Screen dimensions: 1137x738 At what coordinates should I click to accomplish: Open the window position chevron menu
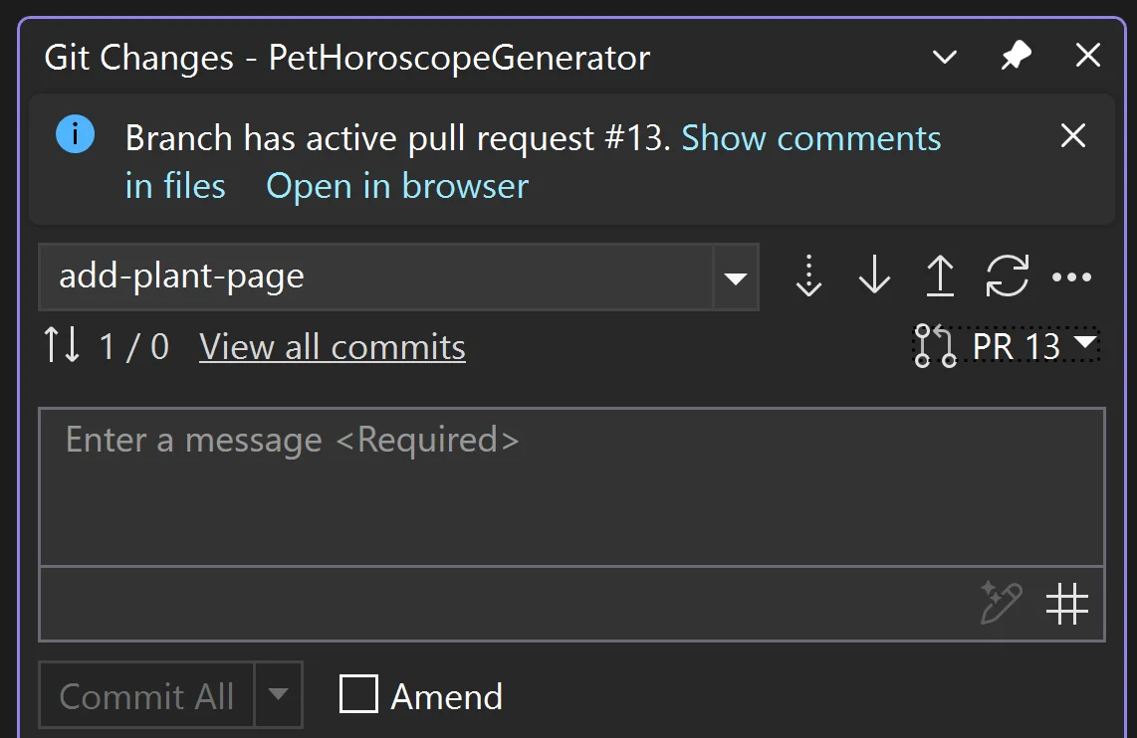point(945,57)
